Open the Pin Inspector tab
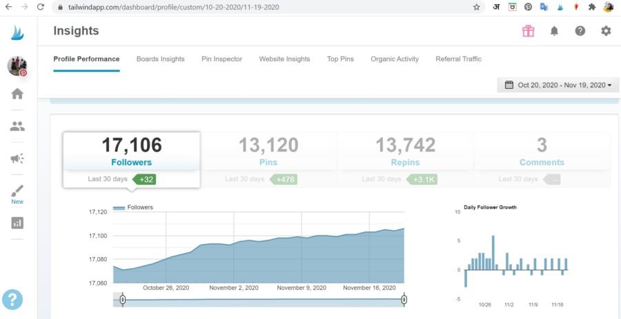Screen dimensions: 621x319 pos(221,59)
